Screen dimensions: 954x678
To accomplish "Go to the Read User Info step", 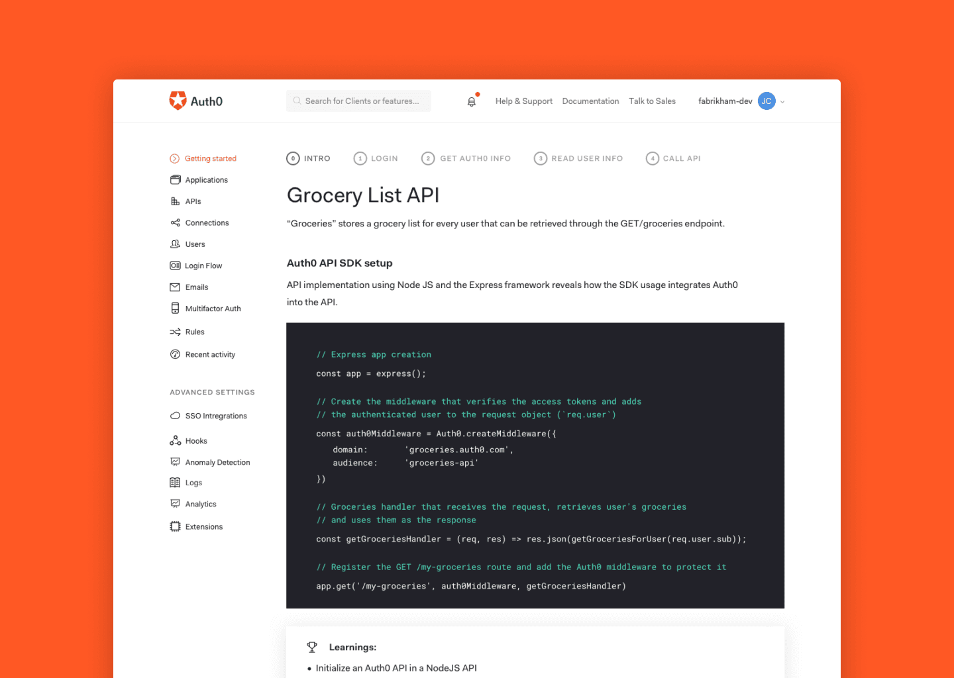I will click(x=578, y=158).
